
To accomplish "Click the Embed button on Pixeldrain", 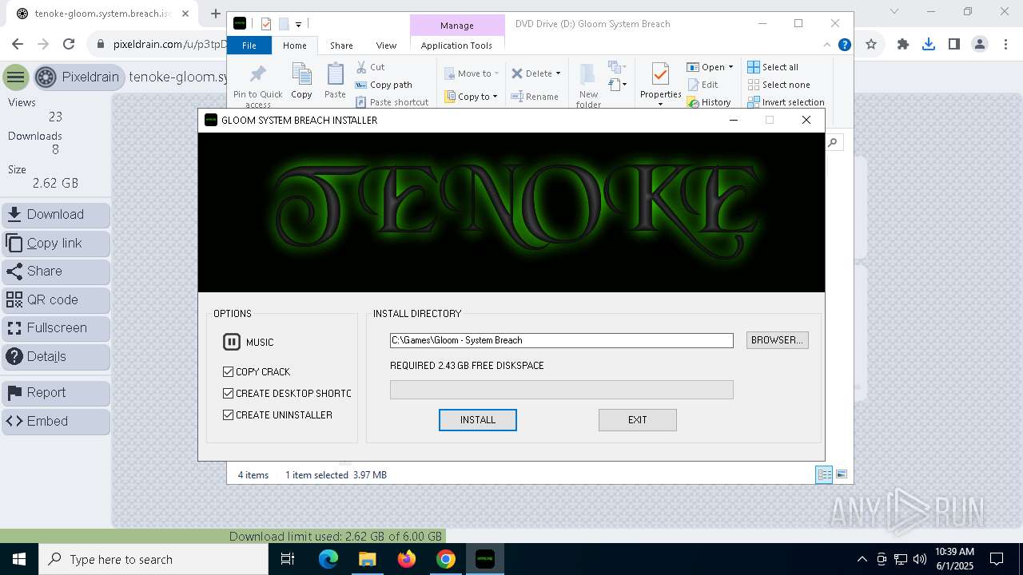I will pyautogui.click(x=56, y=422).
